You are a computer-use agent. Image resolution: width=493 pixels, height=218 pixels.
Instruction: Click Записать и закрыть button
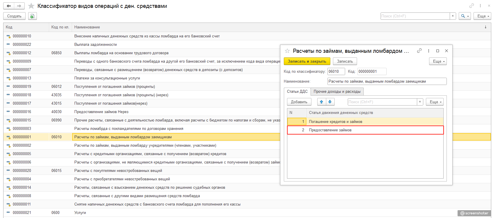pos(307,61)
